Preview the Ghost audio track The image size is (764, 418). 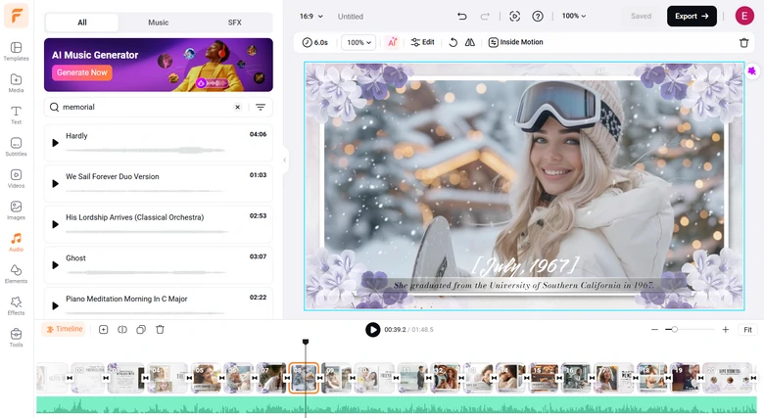[x=55, y=265]
